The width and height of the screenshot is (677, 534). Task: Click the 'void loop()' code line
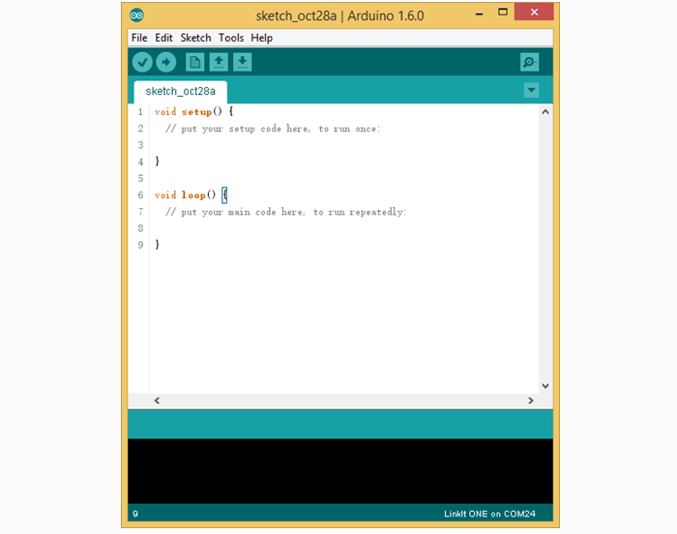coord(191,195)
